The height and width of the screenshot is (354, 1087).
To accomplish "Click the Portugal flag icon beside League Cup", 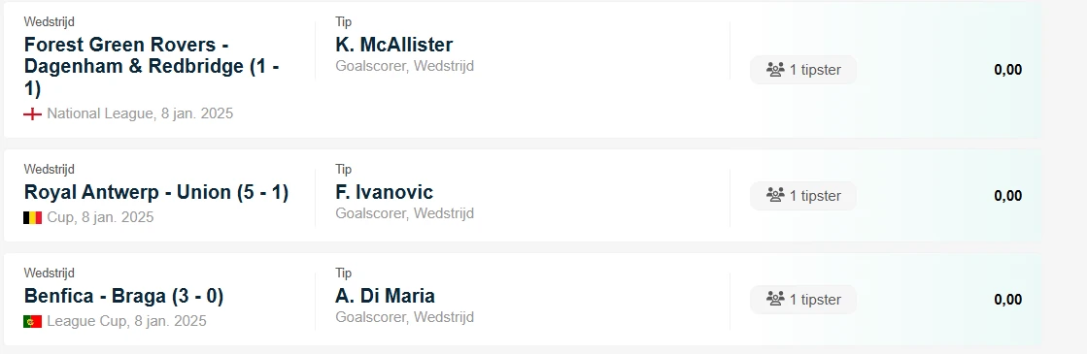I will [x=33, y=321].
